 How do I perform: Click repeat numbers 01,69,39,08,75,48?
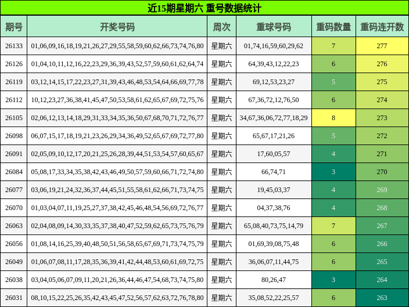274,244
